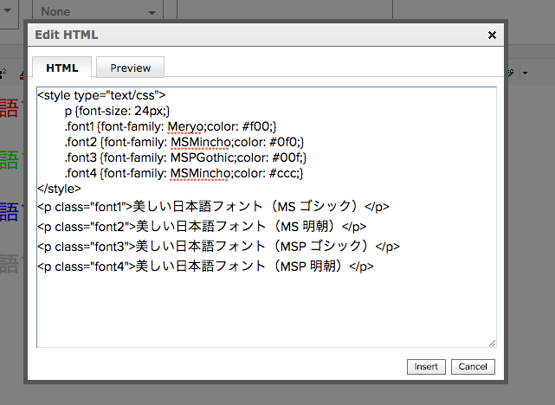Image resolution: width=555 pixels, height=405 pixels.
Task: Click the empty area at bottom of HTML textarea
Action: [260, 312]
